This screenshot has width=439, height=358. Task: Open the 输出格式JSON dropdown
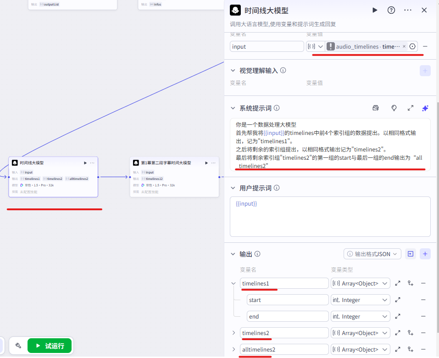[x=372, y=254]
